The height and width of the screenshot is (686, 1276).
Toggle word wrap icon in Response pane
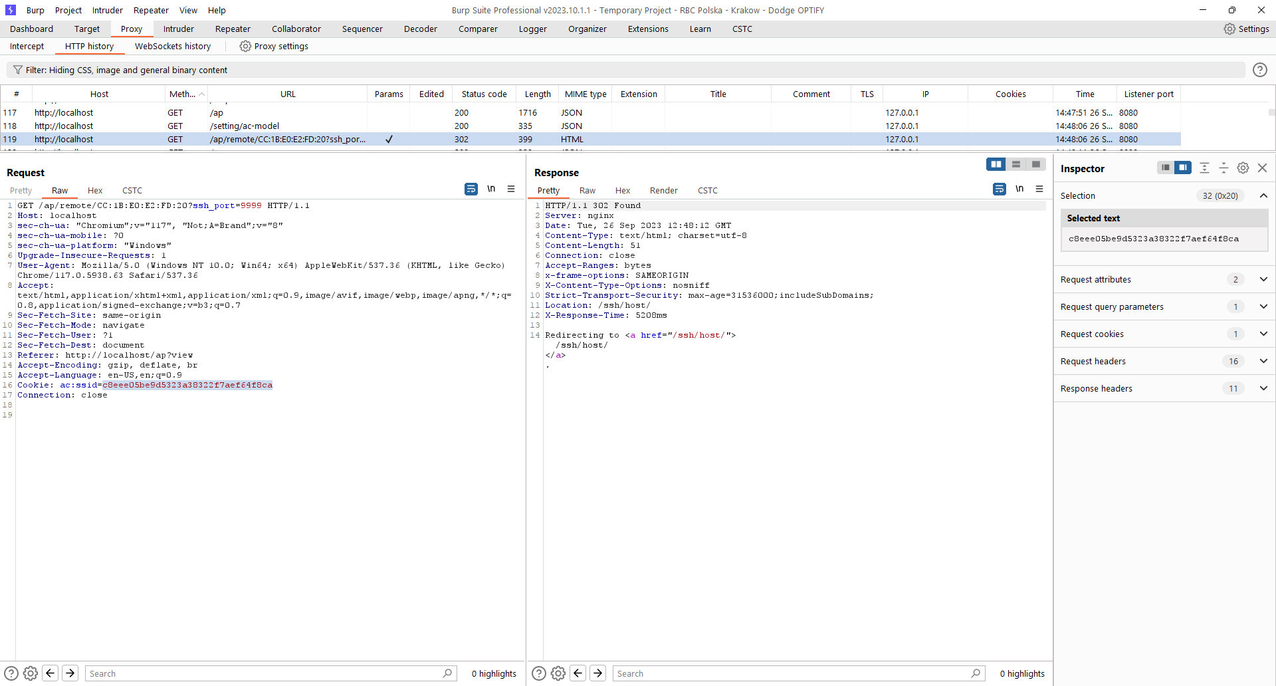pyautogui.click(x=999, y=189)
